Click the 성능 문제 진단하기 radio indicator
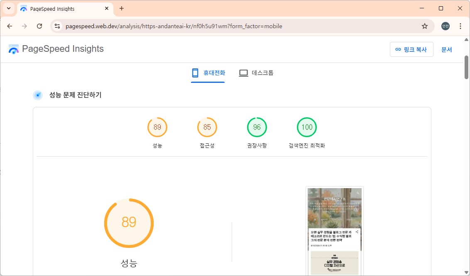 point(38,95)
